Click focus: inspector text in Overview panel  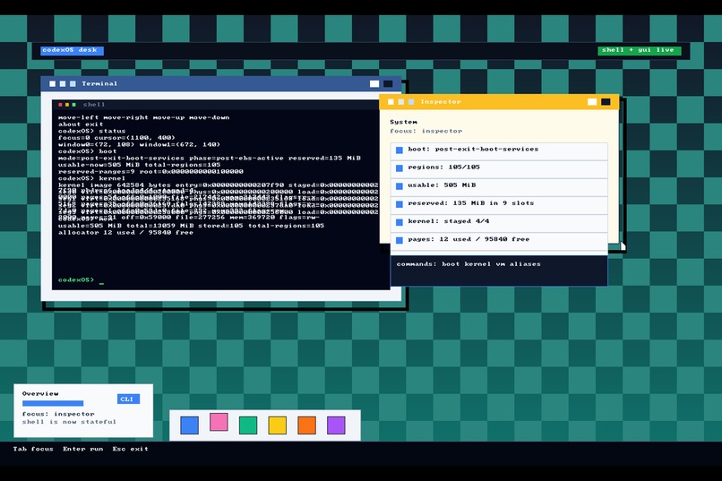[58, 414]
